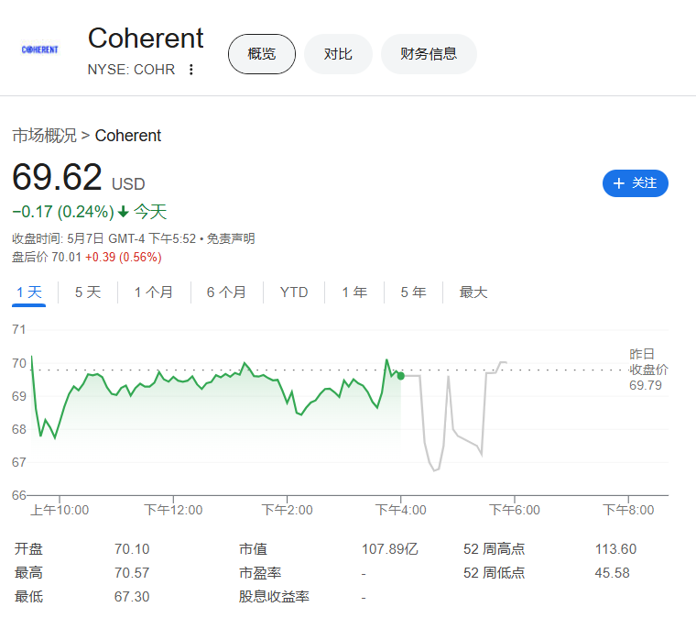This screenshot has width=696, height=618.
Task: Click the 69.62 current price
Action: click(57, 177)
